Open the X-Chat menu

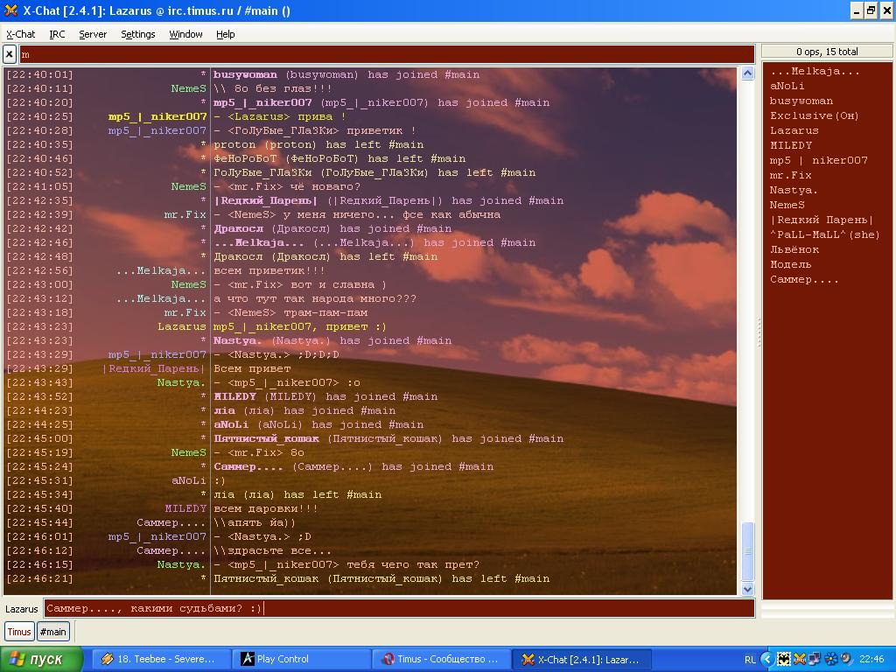tap(21, 34)
